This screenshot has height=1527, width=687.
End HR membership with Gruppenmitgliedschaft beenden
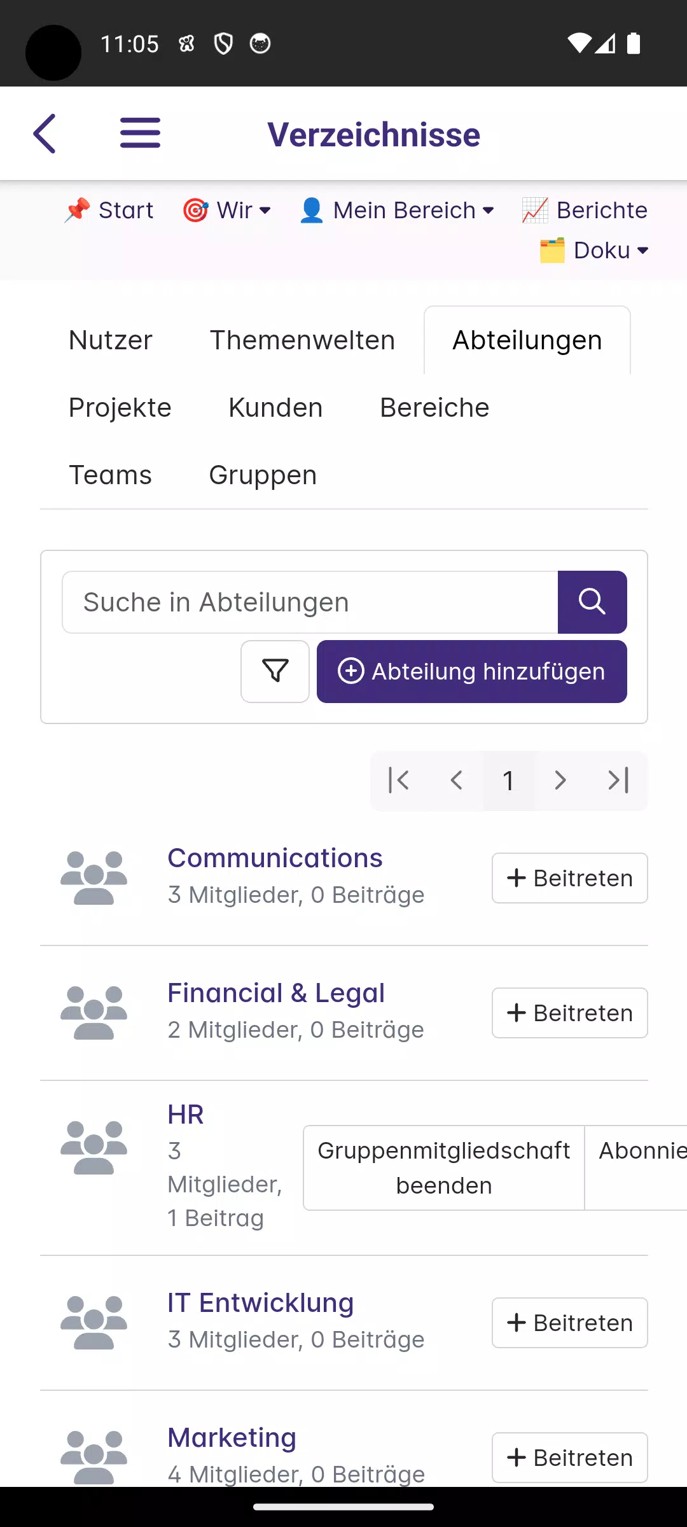point(443,1168)
